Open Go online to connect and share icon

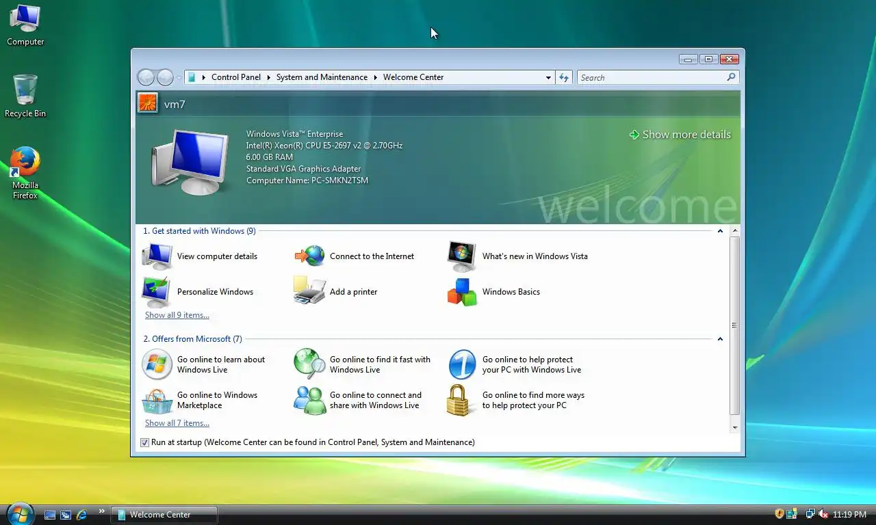(310, 400)
